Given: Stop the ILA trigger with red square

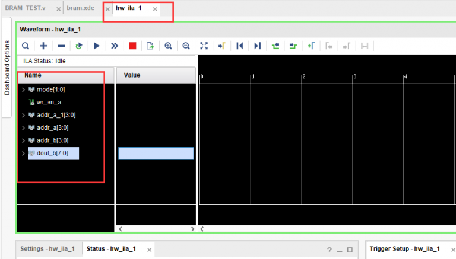Looking at the screenshot, I should pos(132,46).
